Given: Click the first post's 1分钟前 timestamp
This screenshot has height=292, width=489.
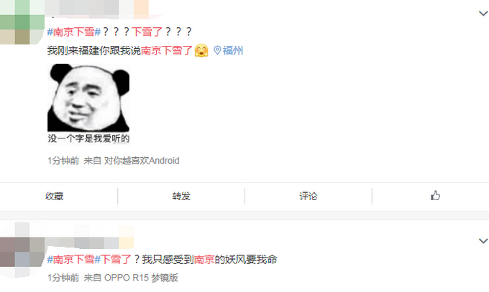Looking at the screenshot, I should 63,161.
